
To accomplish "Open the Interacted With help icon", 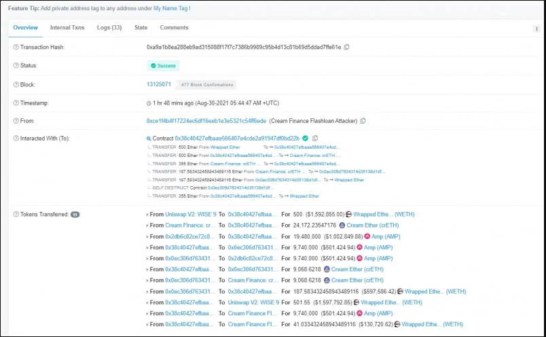I will point(16,139).
